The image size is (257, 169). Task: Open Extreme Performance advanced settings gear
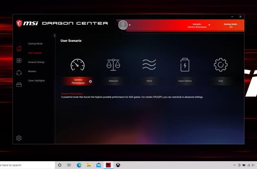point(91,81)
